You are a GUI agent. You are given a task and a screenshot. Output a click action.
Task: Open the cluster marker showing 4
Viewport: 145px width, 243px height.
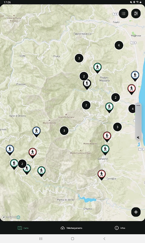point(132,109)
